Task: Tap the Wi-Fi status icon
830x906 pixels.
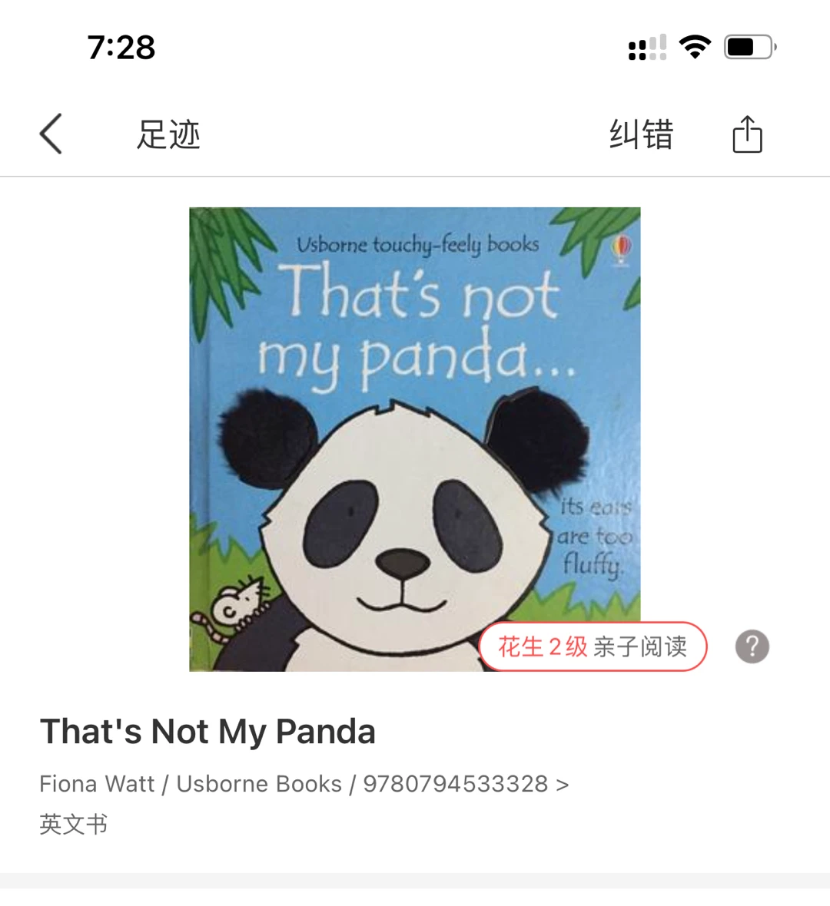Action: pos(696,47)
